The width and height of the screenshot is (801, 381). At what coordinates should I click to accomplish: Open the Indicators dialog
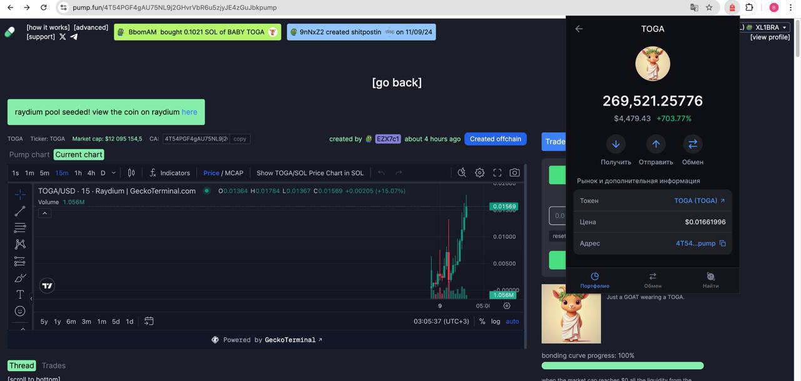(x=170, y=173)
